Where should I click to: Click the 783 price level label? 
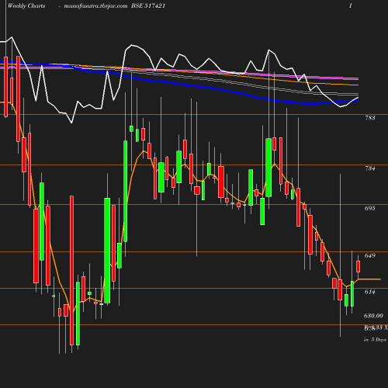coord(370,118)
